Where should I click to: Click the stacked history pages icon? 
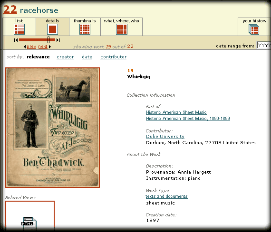254,29
